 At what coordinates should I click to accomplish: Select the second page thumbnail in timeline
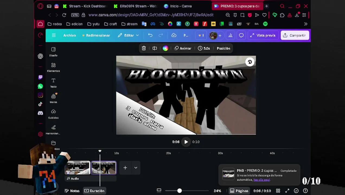[104, 168]
